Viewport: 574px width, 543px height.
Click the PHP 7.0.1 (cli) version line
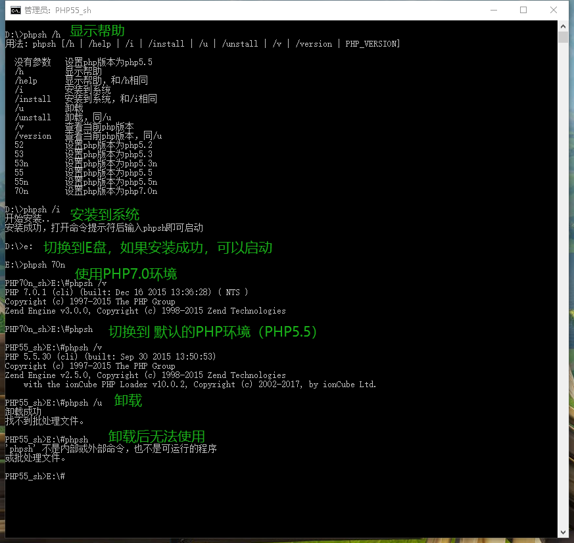tap(126, 292)
